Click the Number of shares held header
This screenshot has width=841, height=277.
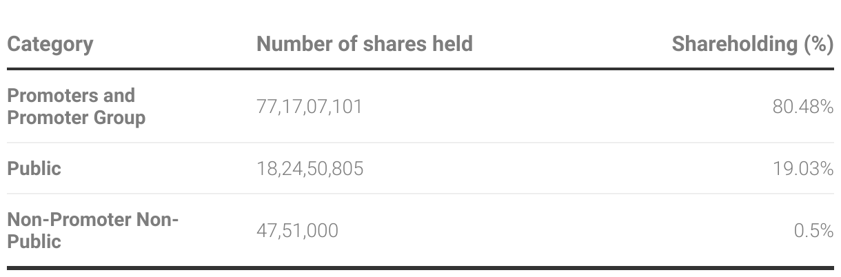[x=365, y=44]
